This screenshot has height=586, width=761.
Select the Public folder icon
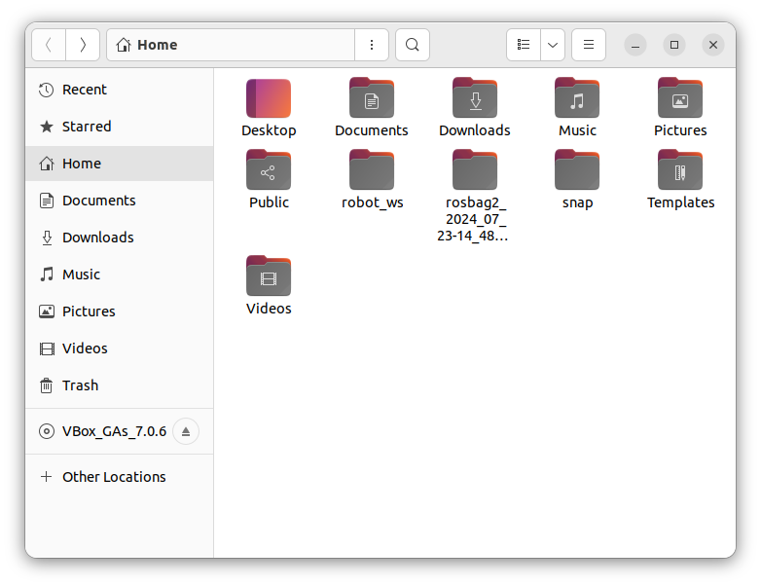269,170
